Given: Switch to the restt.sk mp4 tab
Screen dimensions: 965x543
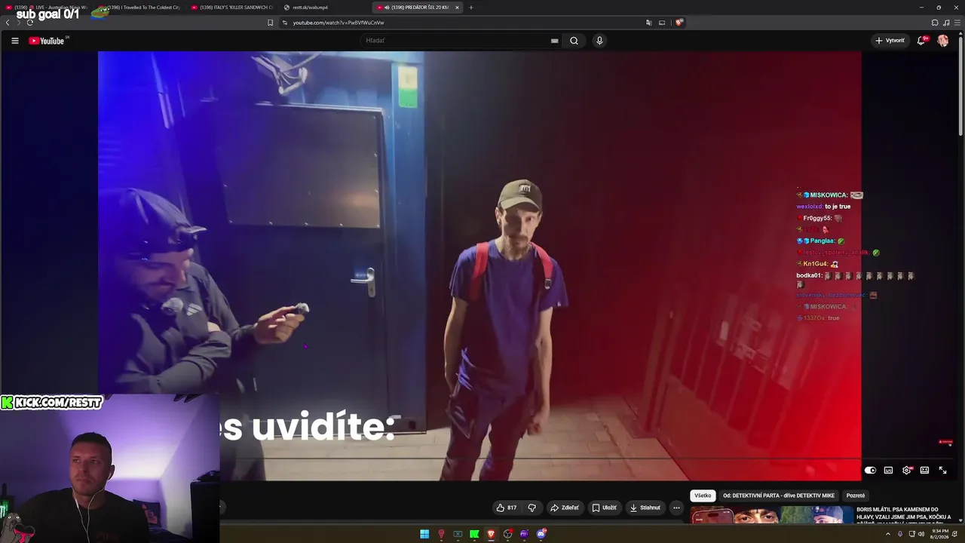Looking at the screenshot, I should [x=325, y=8].
